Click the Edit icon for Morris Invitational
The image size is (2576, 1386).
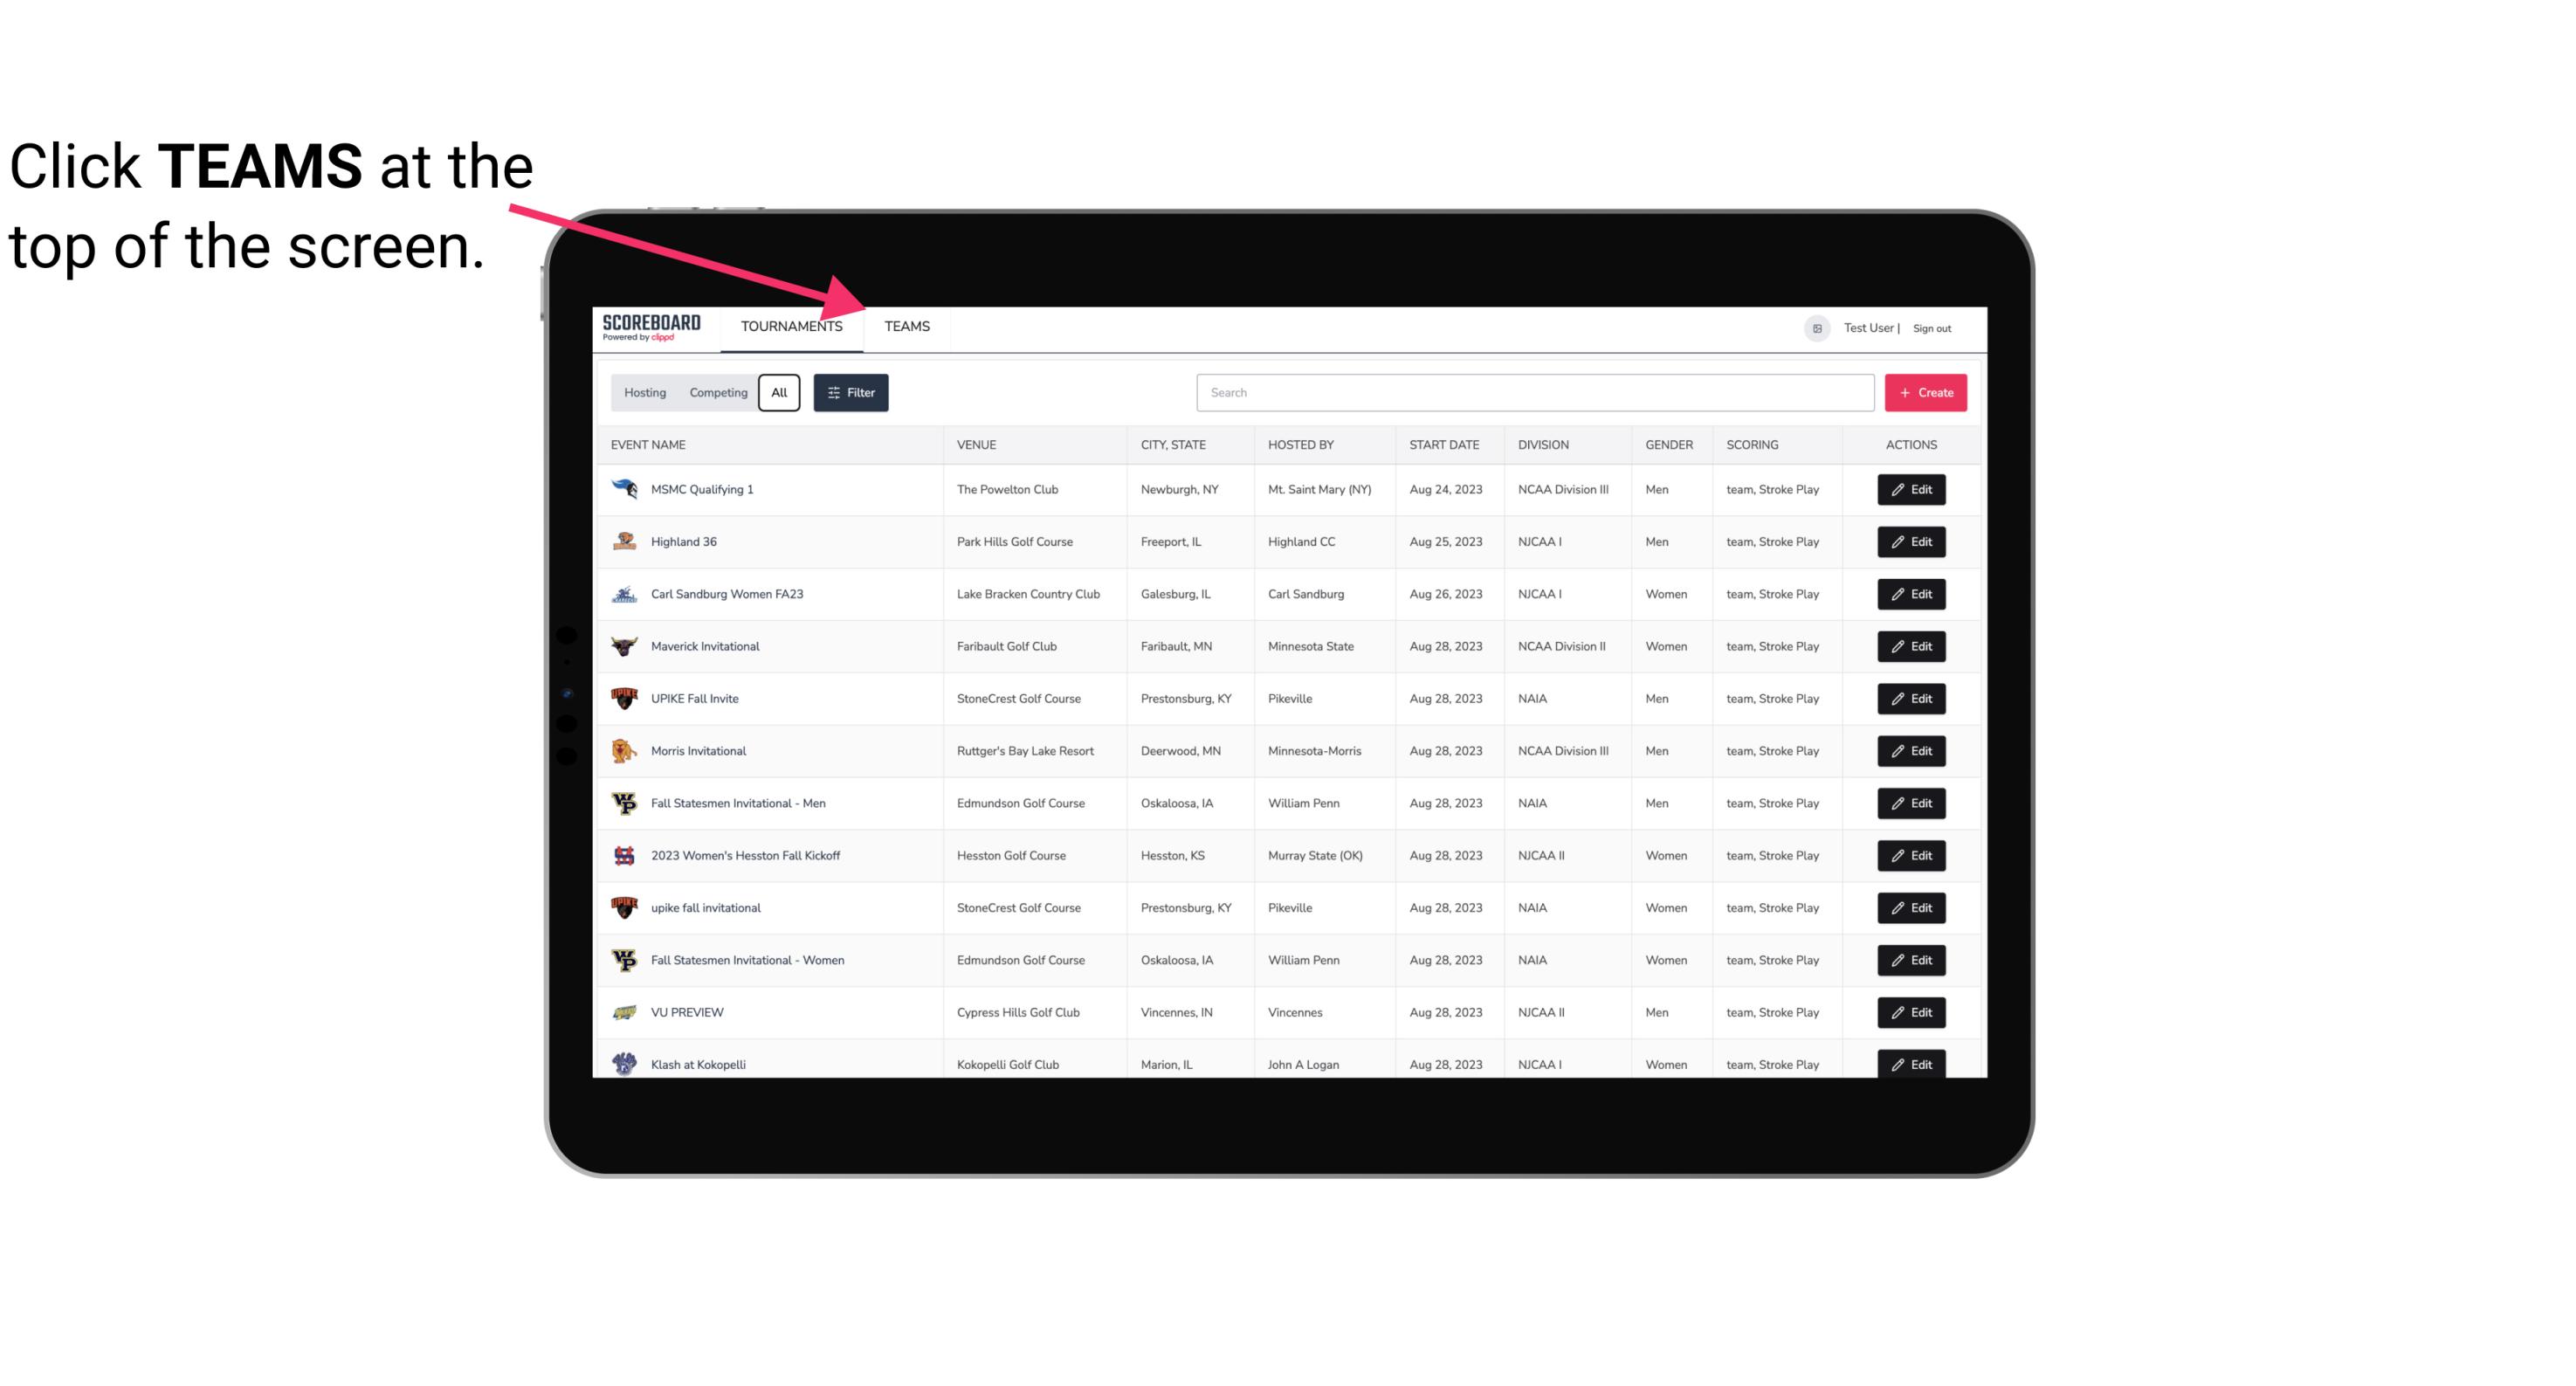click(1912, 749)
